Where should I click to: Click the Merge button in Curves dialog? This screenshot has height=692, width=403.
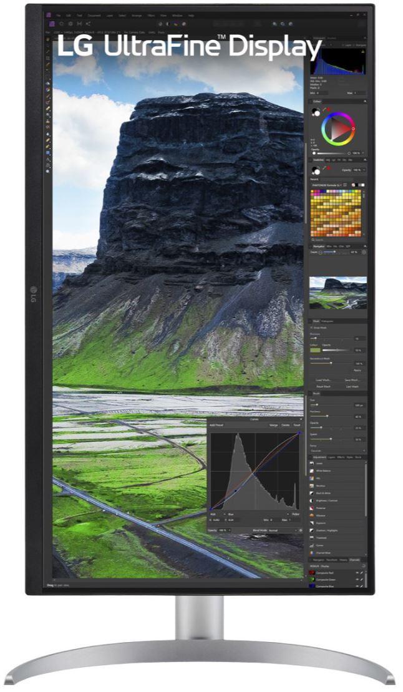click(x=274, y=425)
